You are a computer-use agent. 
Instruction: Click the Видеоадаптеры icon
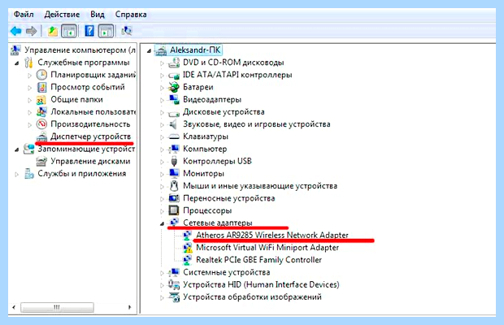point(174,100)
